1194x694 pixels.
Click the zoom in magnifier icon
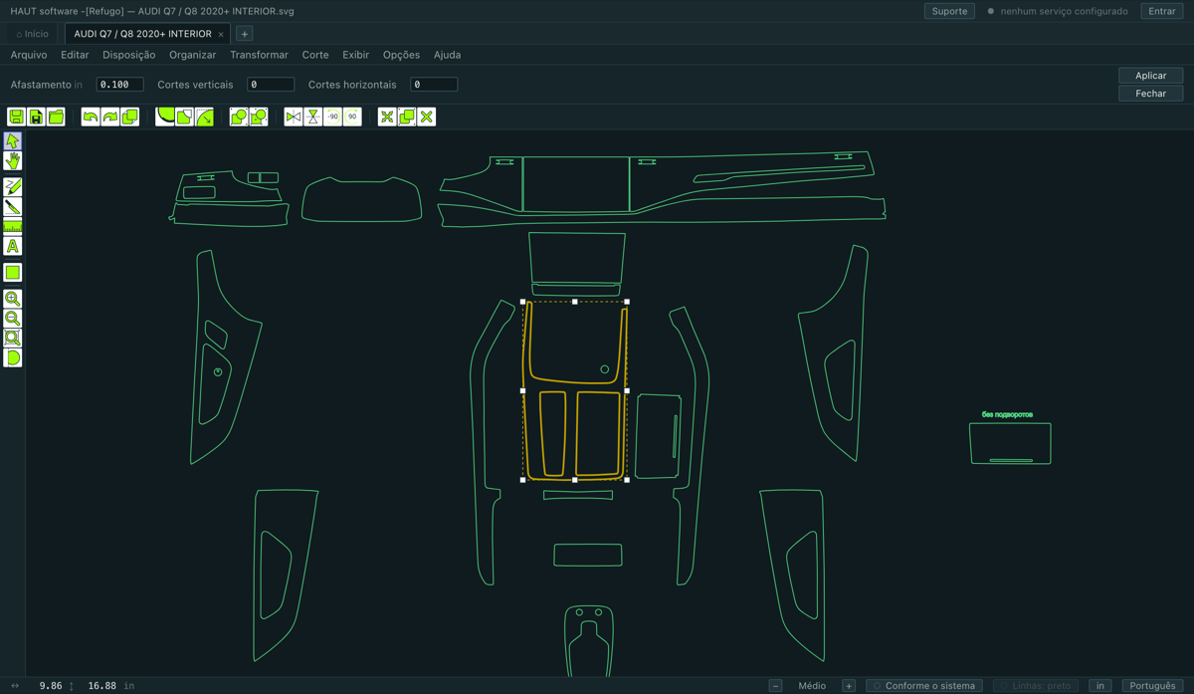13,299
